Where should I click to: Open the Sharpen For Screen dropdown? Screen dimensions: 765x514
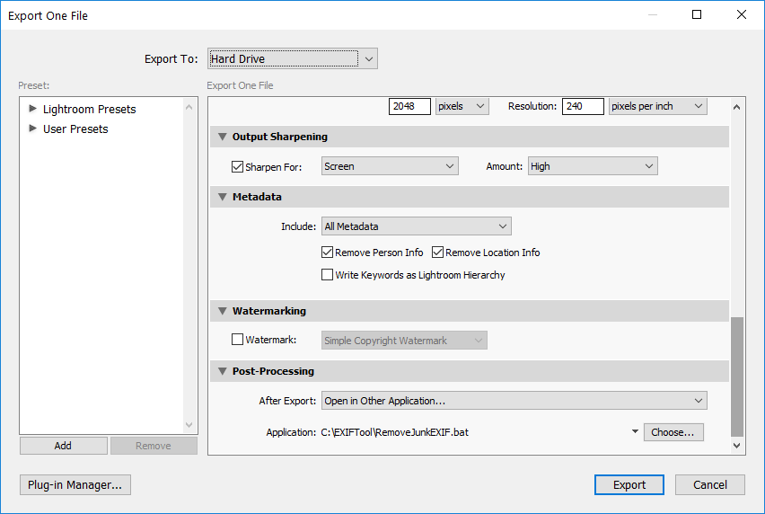pyautogui.click(x=390, y=166)
